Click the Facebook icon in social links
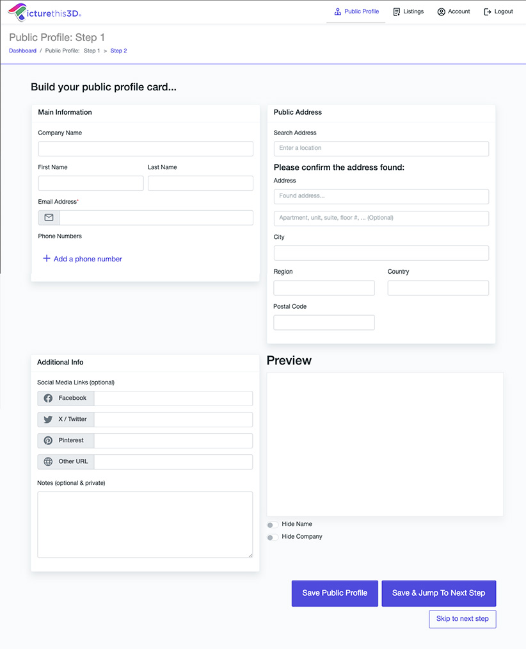 click(x=48, y=398)
